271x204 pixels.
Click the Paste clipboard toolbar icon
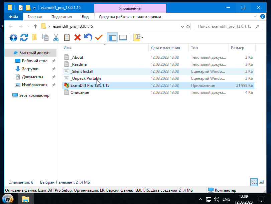coord(67,37)
